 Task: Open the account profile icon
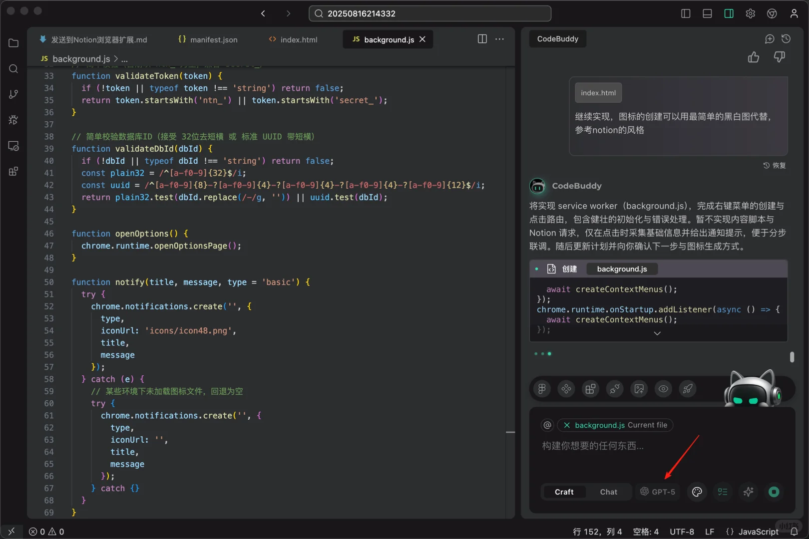(x=794, y=13)
